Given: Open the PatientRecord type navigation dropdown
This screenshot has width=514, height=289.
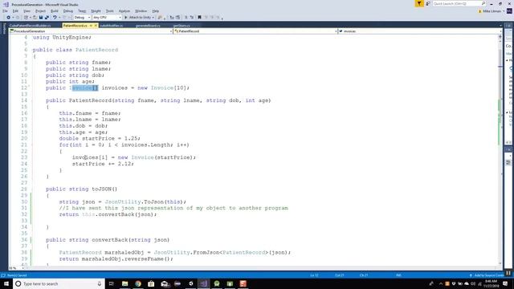Looking at the screenshot, I should coord(255,31).
